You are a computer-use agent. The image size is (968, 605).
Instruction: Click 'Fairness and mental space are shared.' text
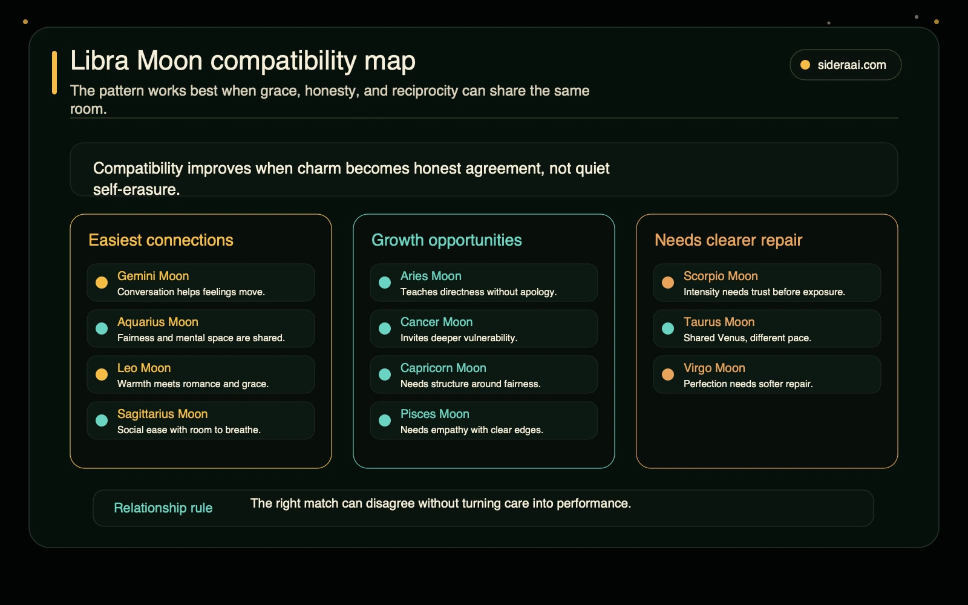point(201,338)
